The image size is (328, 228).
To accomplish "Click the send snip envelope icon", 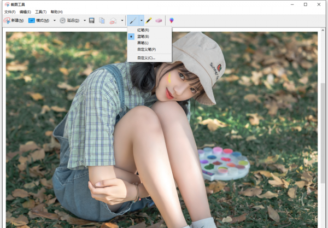I will (113, 20).
